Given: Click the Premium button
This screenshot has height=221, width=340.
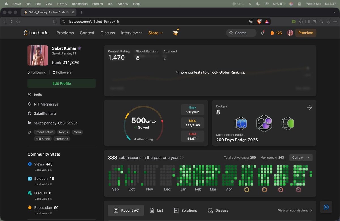Looking at the screenshot, I should point(306,33).
